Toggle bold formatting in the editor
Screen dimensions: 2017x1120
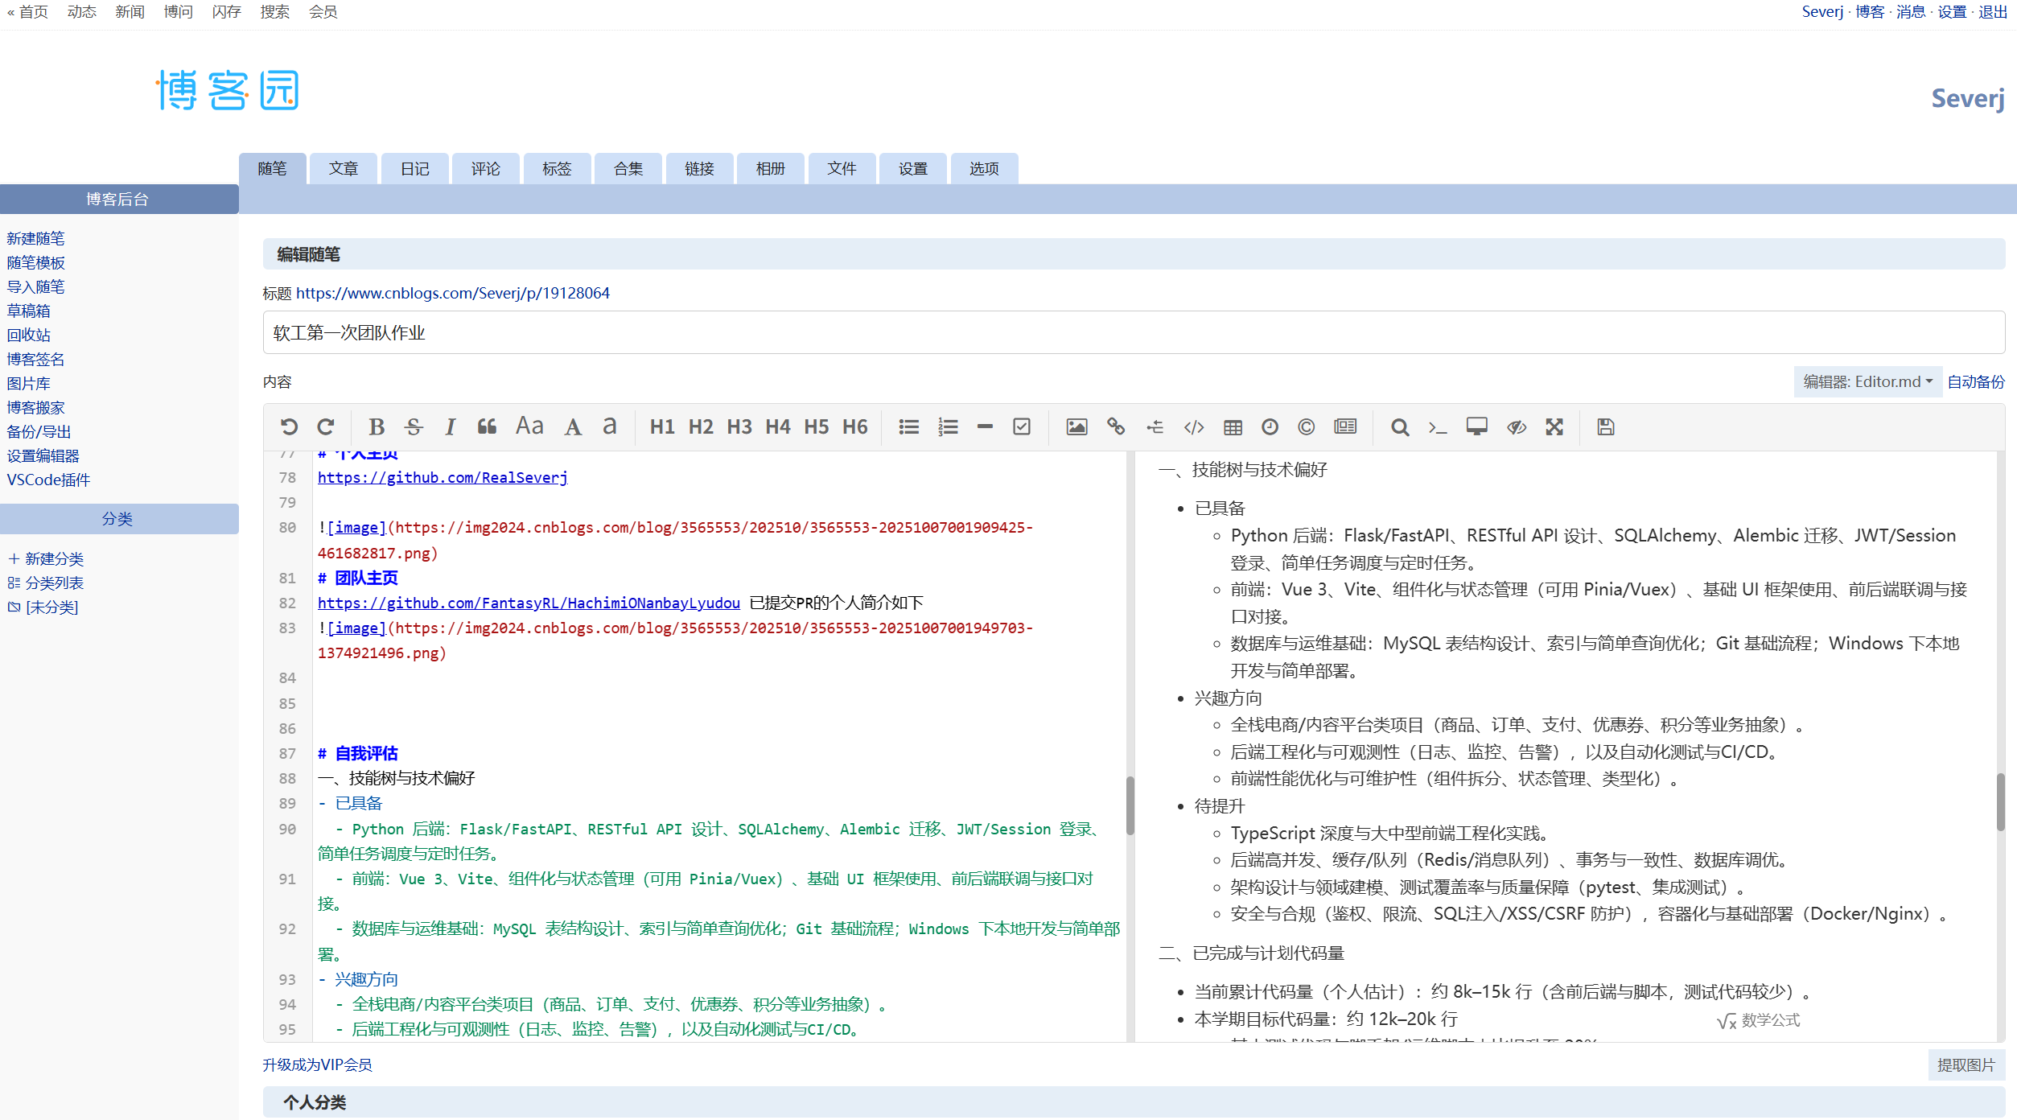[x=376, y=427]
